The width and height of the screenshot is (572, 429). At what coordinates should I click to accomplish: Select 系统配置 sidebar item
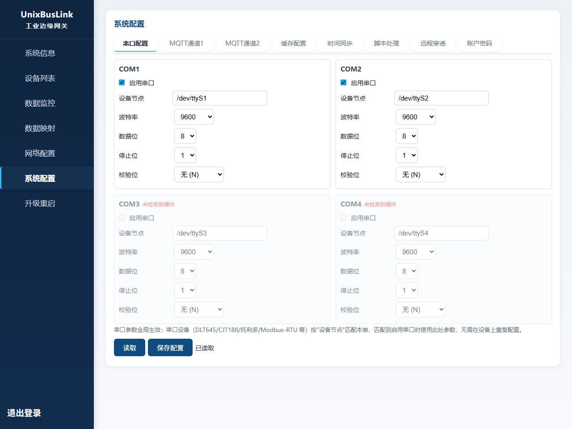coord(47,178)
